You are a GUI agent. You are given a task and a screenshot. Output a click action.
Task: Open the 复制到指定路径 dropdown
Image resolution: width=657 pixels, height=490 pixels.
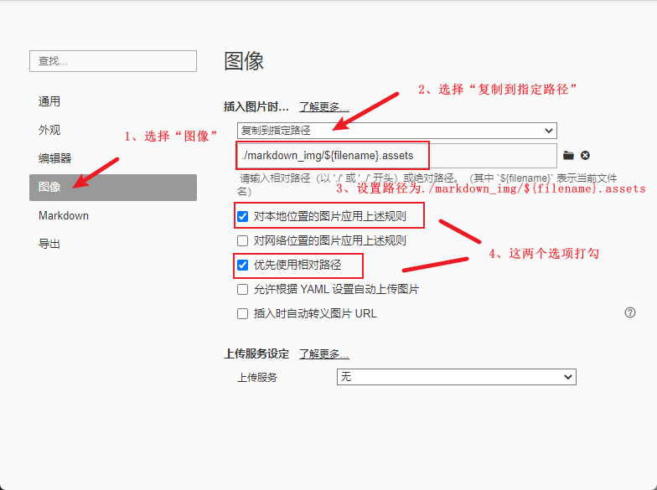click(397, 131)
